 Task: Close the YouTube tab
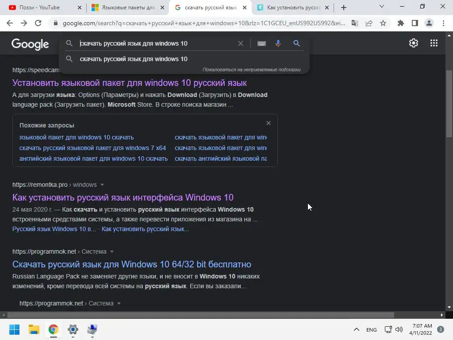(x=80, y=8)
